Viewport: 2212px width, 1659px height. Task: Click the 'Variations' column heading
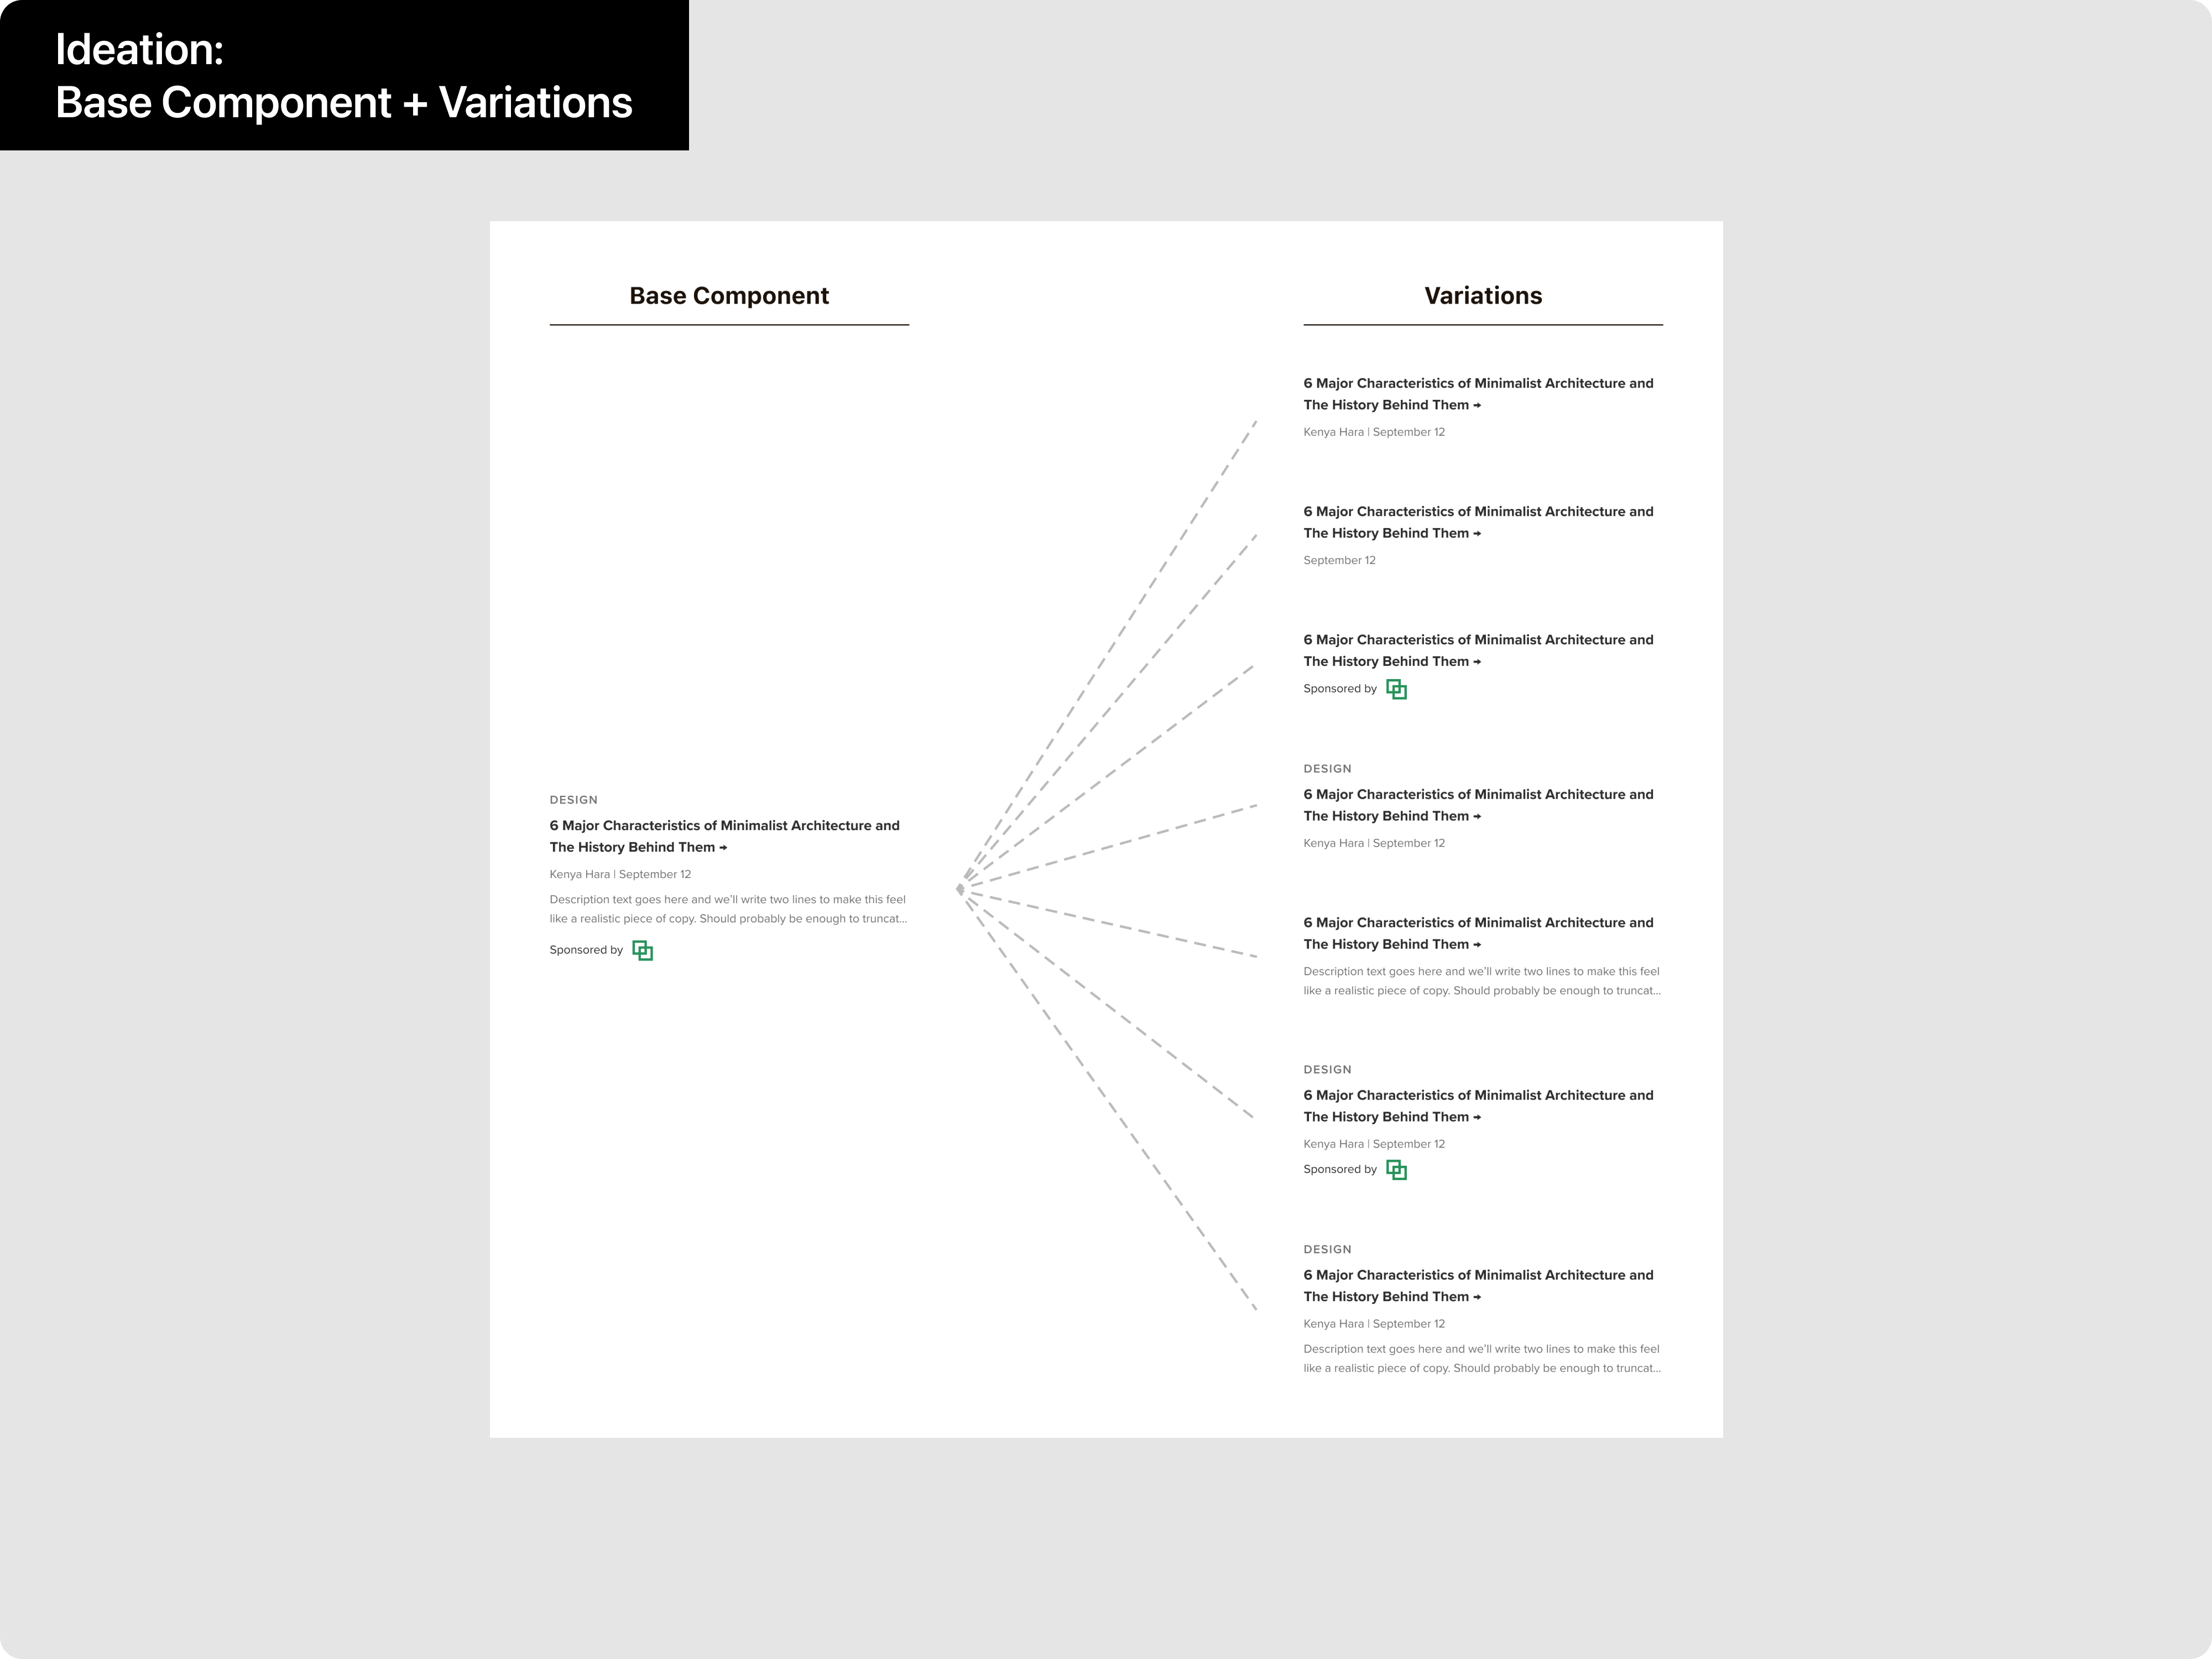pos(1483,296)
